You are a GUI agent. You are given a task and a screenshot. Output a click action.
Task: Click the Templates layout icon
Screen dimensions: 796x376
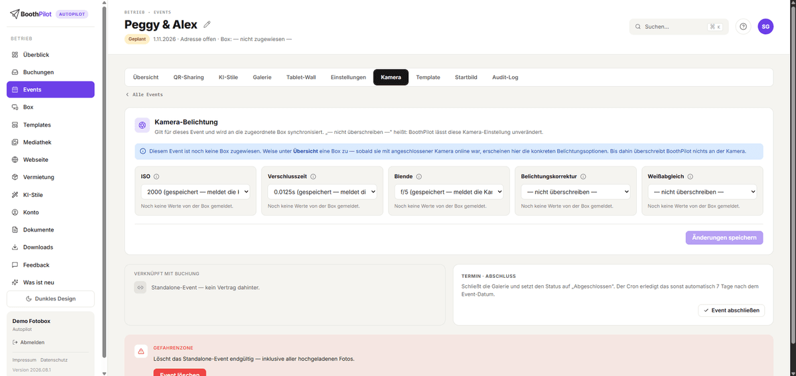click(x=15, y=125)
